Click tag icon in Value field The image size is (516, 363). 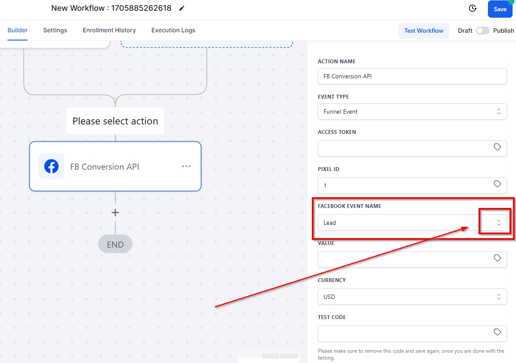pyautogui.click(x=497, y=258)
